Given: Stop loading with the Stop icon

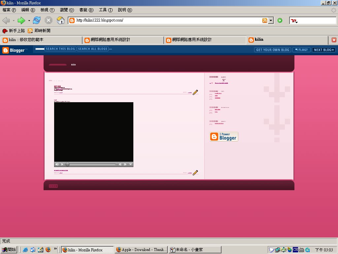Looking at the screenshot, I should (x=49, y=20).
